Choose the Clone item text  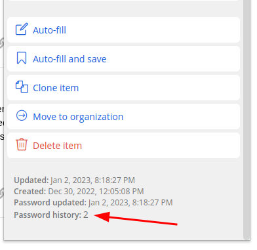coord(56,88)
